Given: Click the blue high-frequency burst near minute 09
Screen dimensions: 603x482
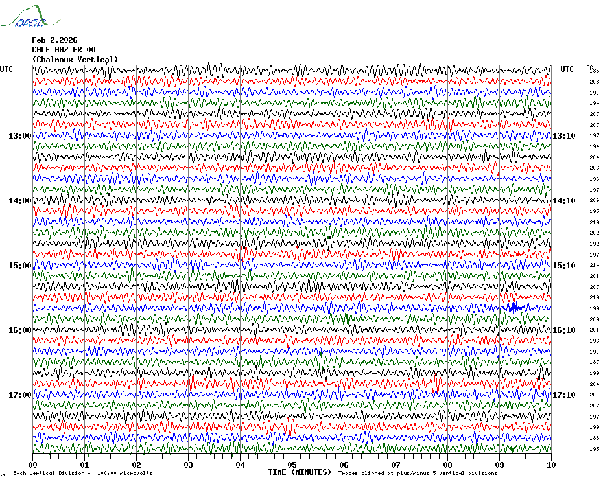Looking at the screenshot, I should point(515,306).
